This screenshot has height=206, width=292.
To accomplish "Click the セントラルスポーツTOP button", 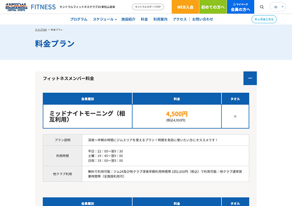I will click(148, 7).
